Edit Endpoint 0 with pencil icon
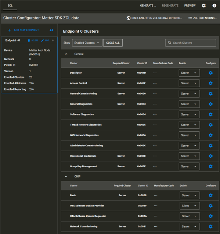The width and height of the screenshot is (220, 234). 43,40
